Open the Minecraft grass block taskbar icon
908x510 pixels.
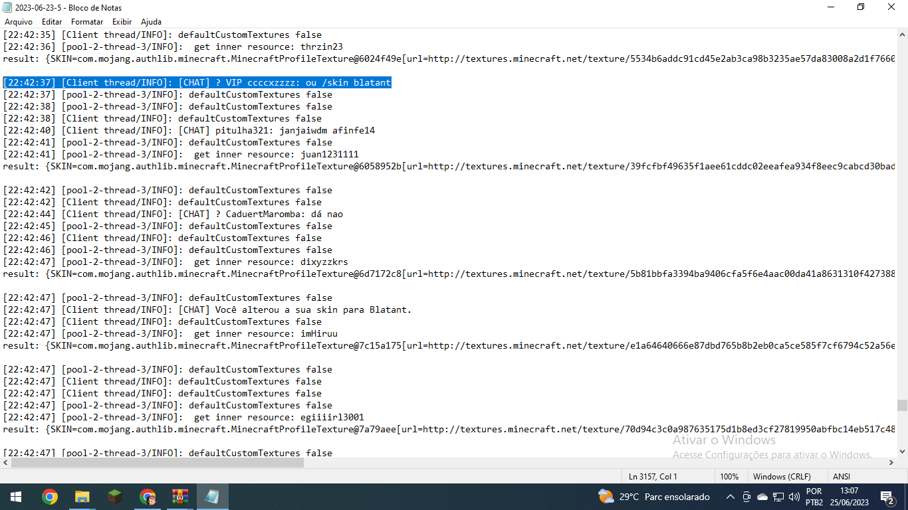pos(115,497)
